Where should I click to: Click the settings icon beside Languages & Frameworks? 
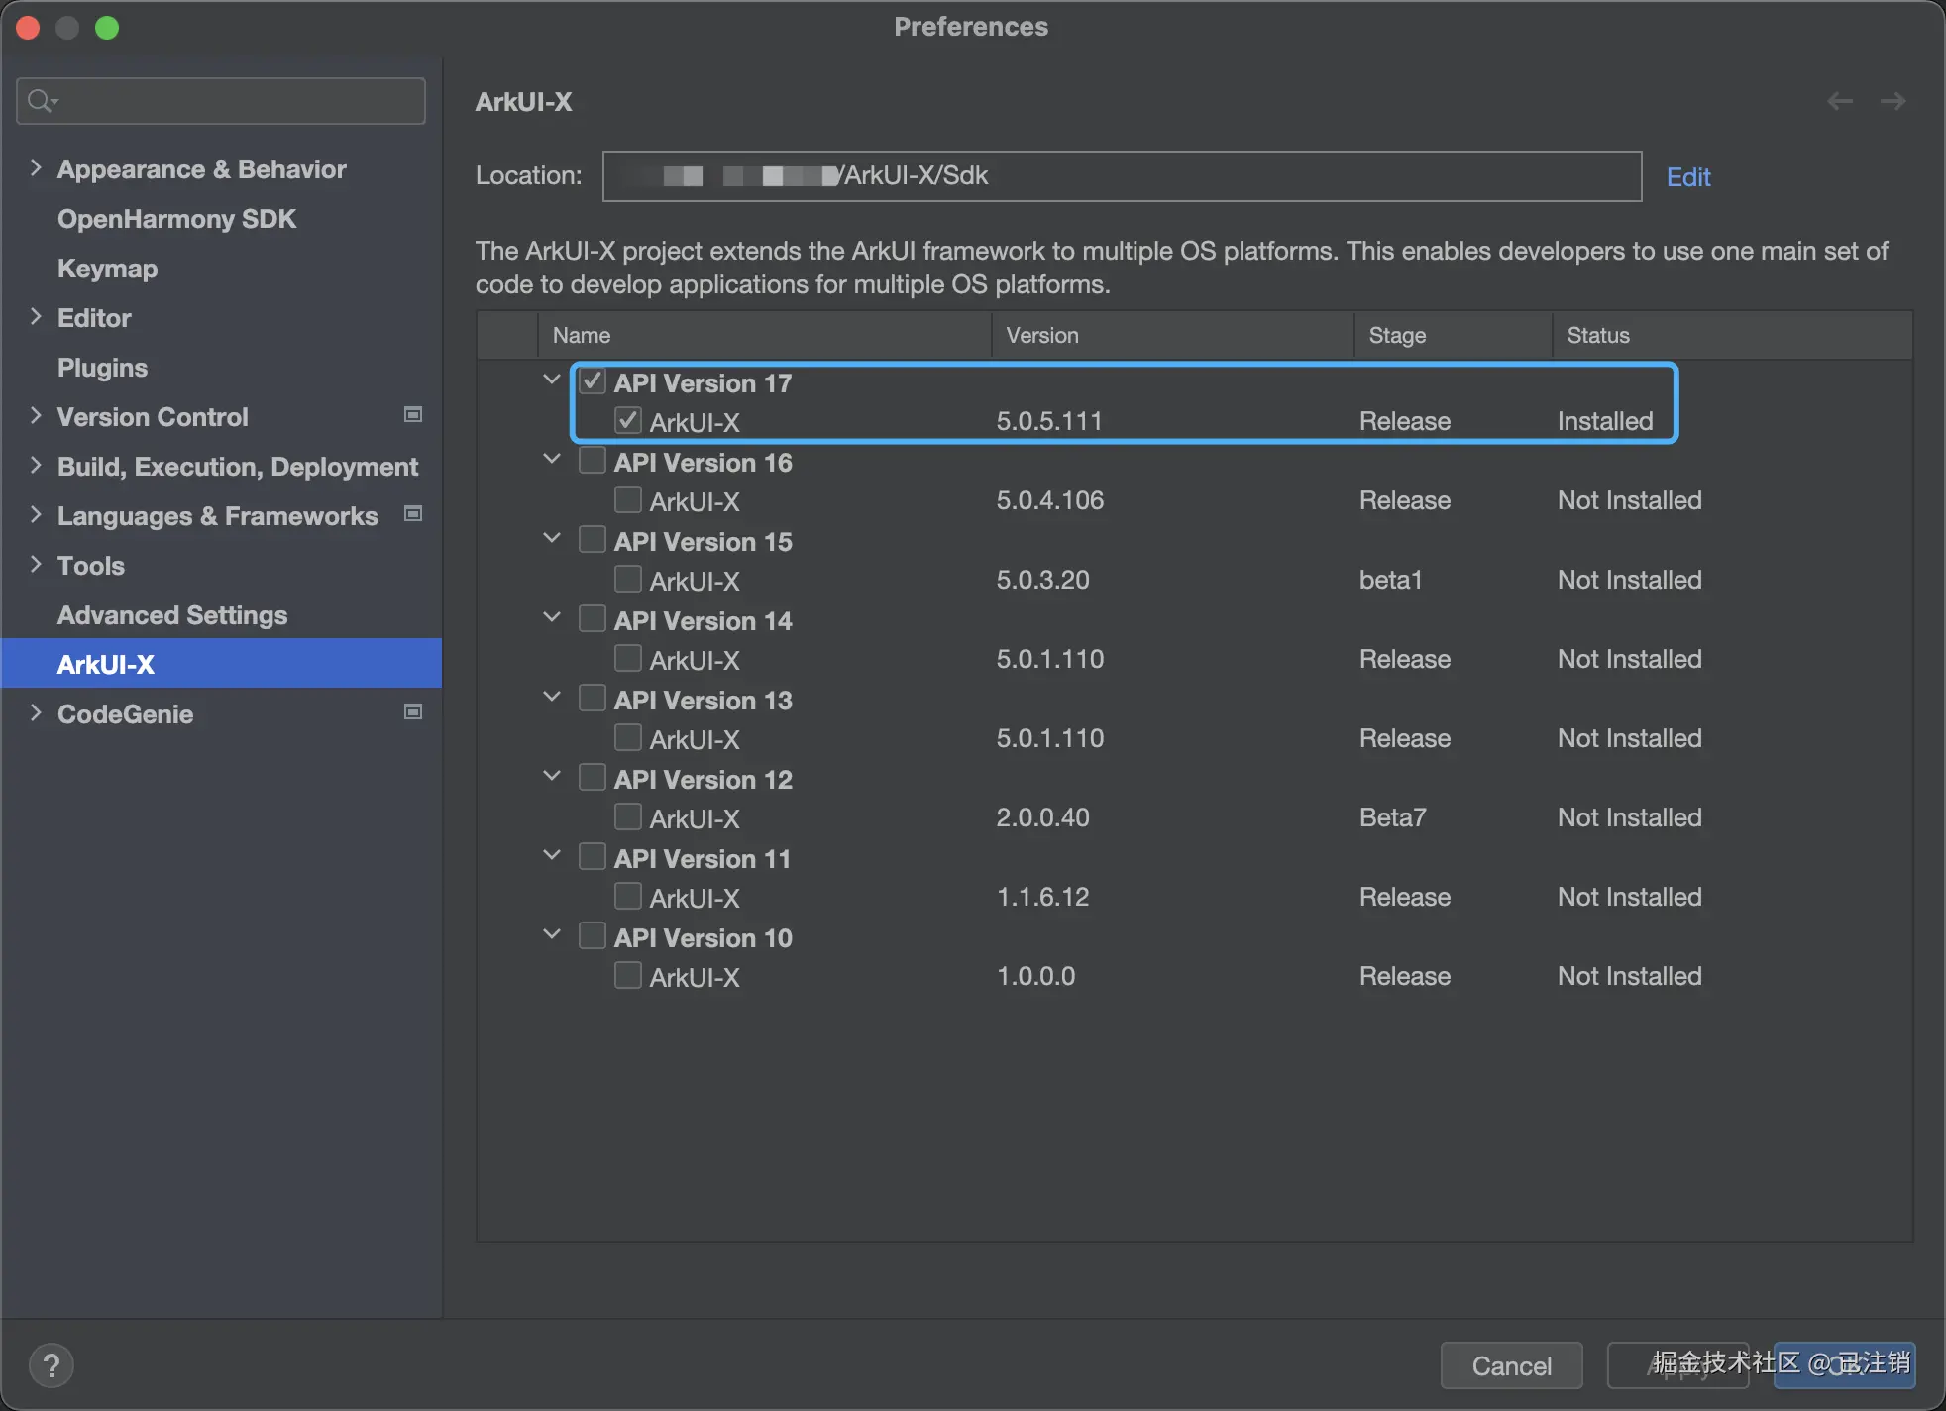(x=411, y=514)
